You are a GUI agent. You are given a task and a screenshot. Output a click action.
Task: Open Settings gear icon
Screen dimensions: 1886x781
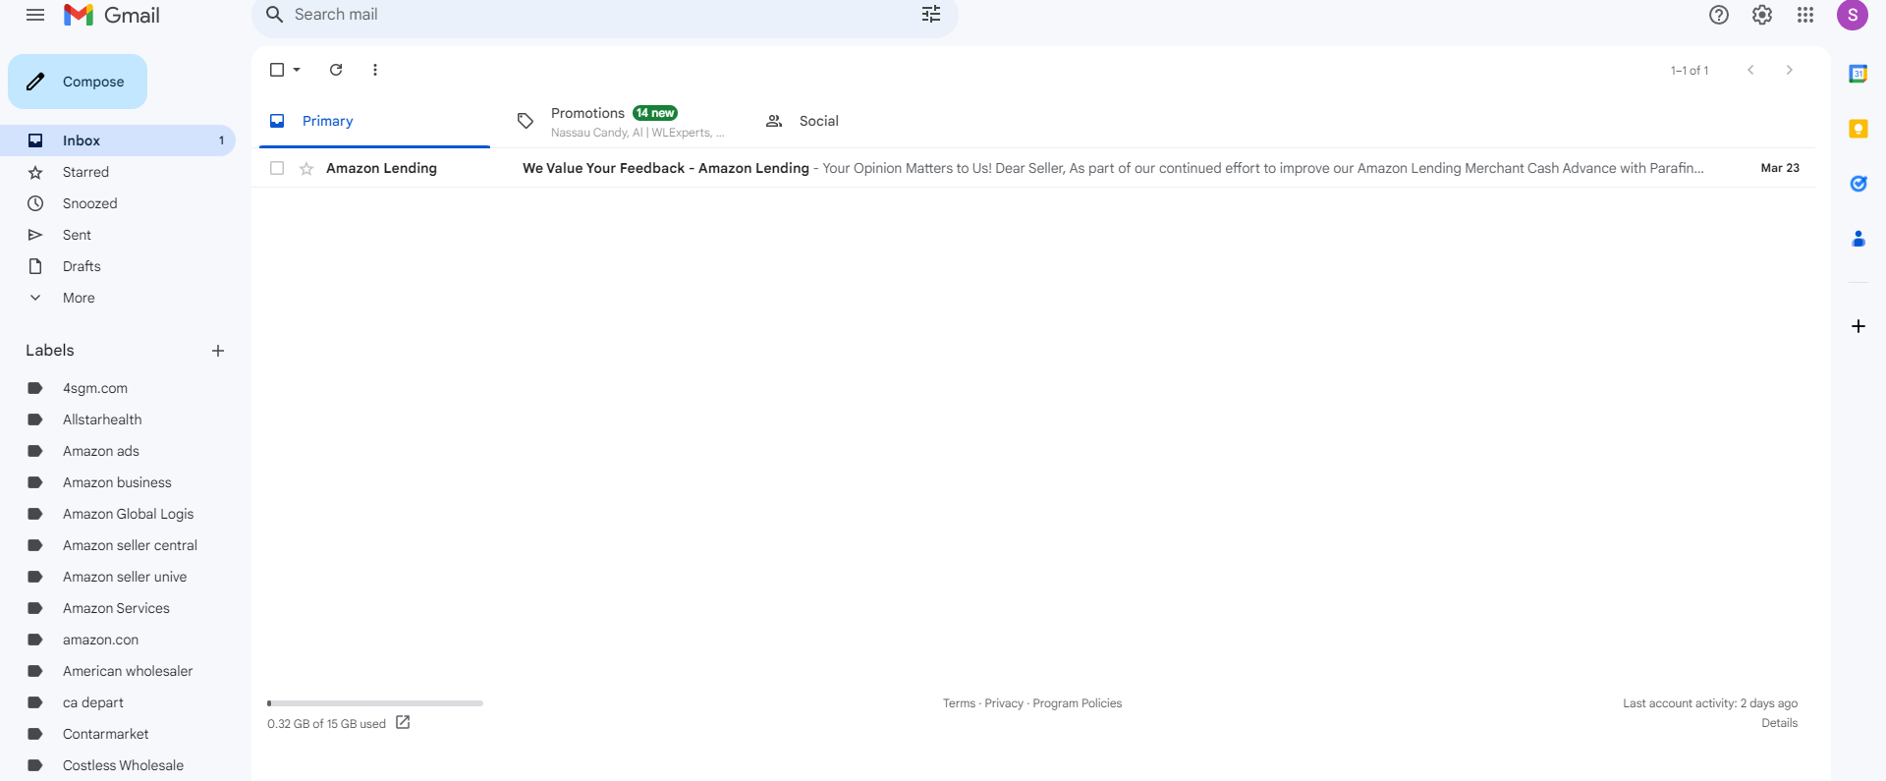point(1762,15)
